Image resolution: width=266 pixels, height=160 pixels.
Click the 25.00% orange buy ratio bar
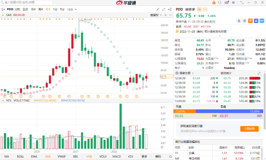click(184, 111)
